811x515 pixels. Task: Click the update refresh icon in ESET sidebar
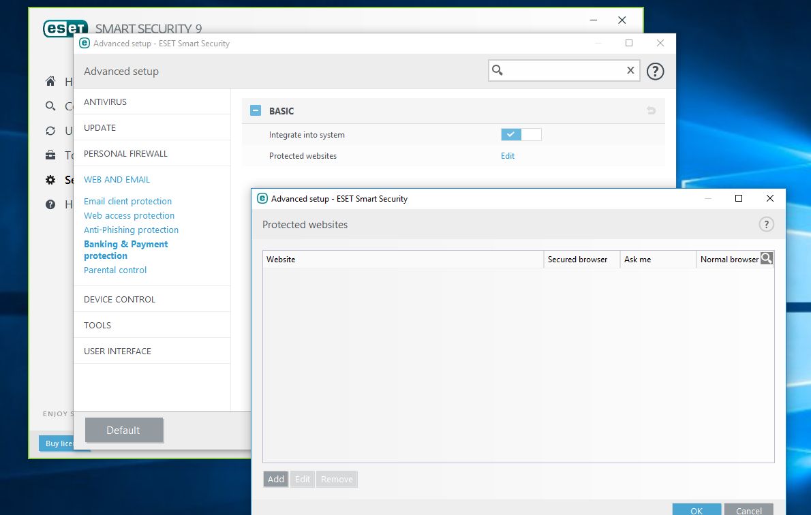click(x=50, y=131)
